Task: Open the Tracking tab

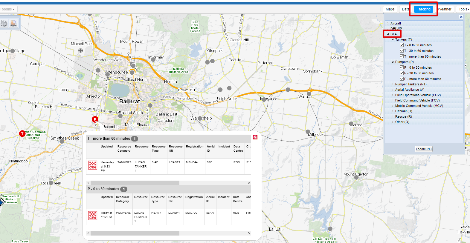Action: (424, 9)
